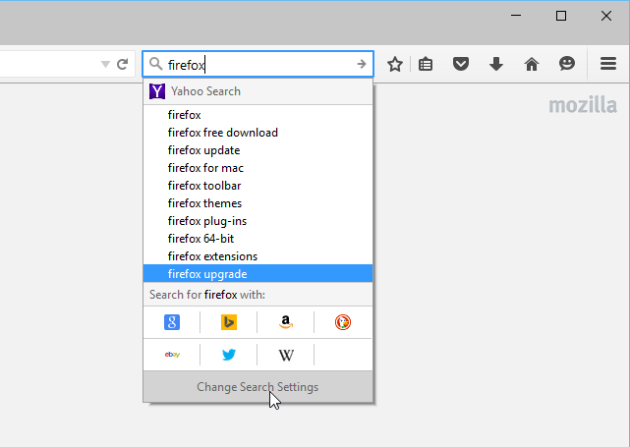Open the URL history dropdown arrow
The image size is (630, 447).
(x=105, y=64)
